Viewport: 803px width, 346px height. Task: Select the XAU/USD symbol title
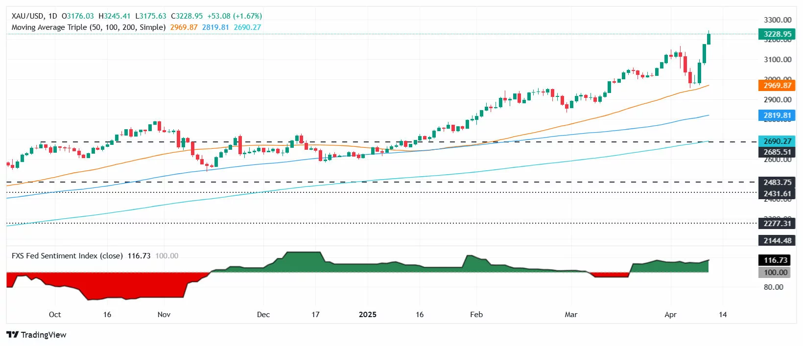click(27, 16)
